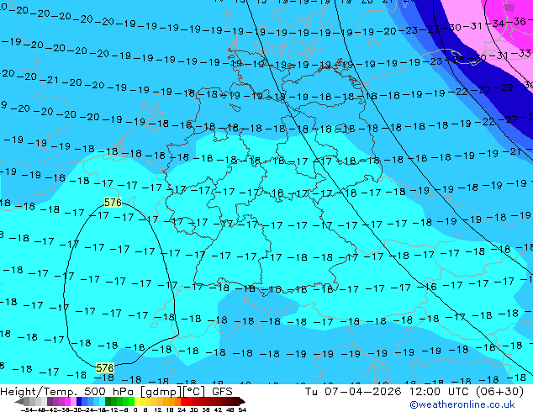Viewport: 533px width, 412px height.
Task: Pick the dark blue legend swatch at -30
Action: [x=79, y=401]
